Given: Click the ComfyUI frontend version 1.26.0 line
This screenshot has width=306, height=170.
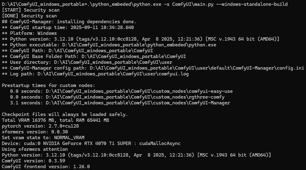Looking at the screenshot, I should tap(46, 167).
